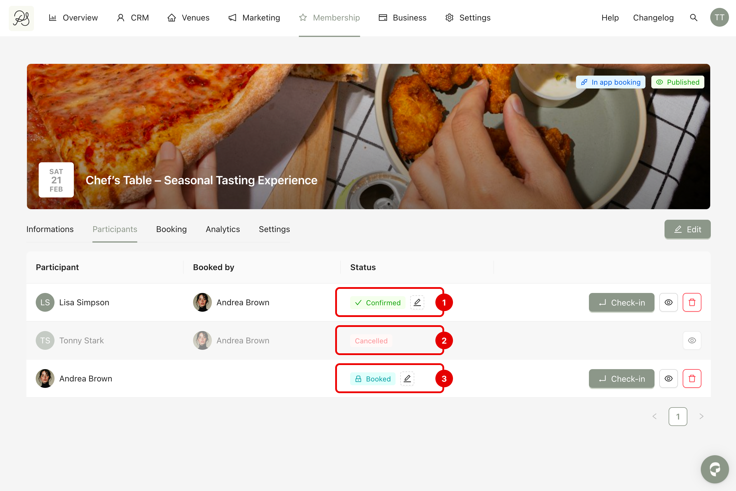The image size is (736, 491).
Task: Click the Edit event button
Action: [x=687, y=229]
